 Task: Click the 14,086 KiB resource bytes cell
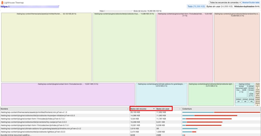click(143, 116)
